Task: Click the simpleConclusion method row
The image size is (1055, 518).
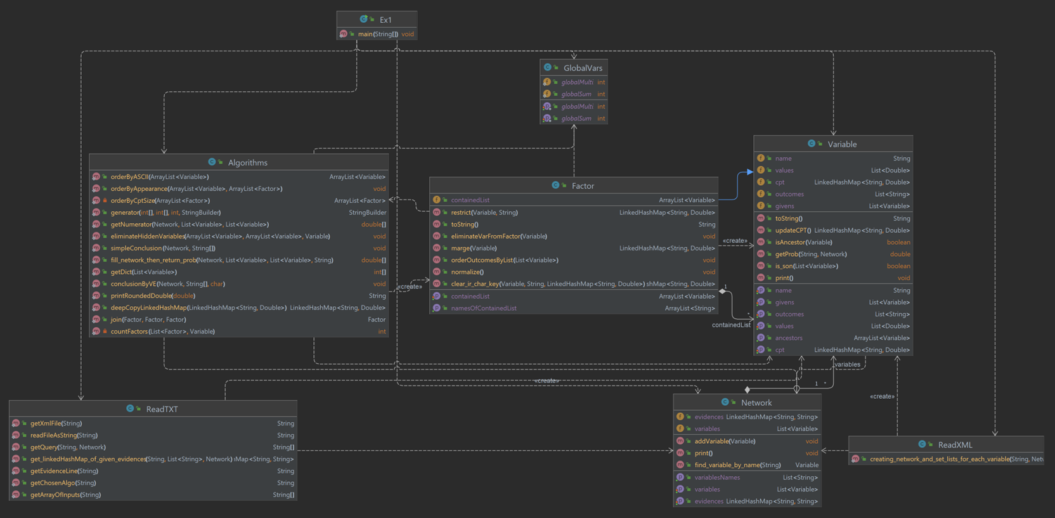Action: pyautogui.click(x=239, y=249)
